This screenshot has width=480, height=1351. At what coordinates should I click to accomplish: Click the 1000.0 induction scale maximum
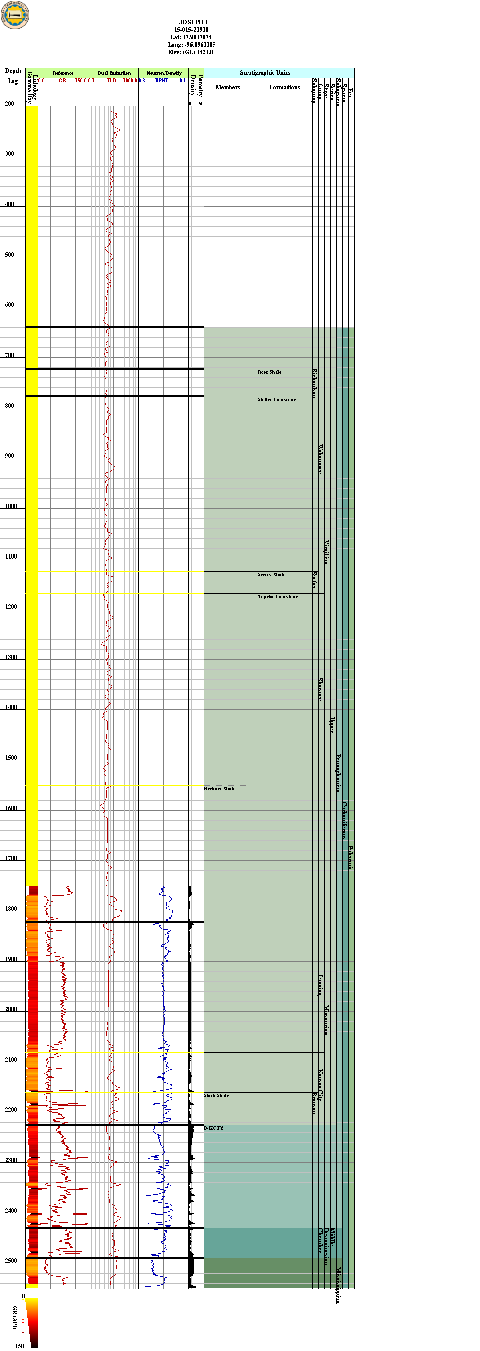coord(130,80)
